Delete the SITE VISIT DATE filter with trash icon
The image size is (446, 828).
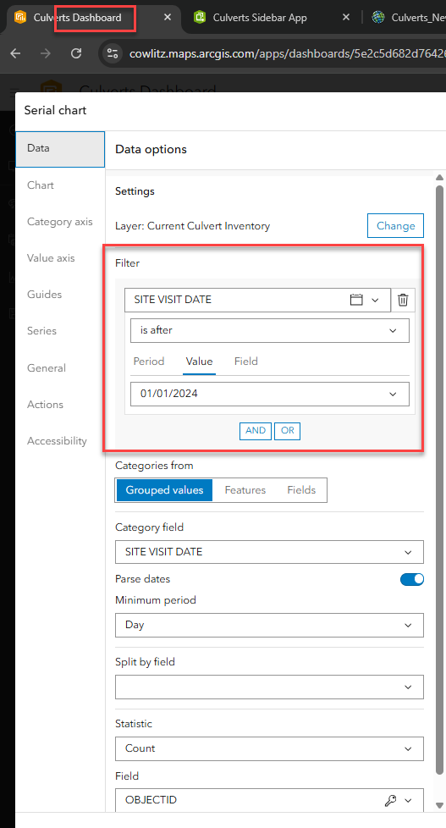click(403, 300)
